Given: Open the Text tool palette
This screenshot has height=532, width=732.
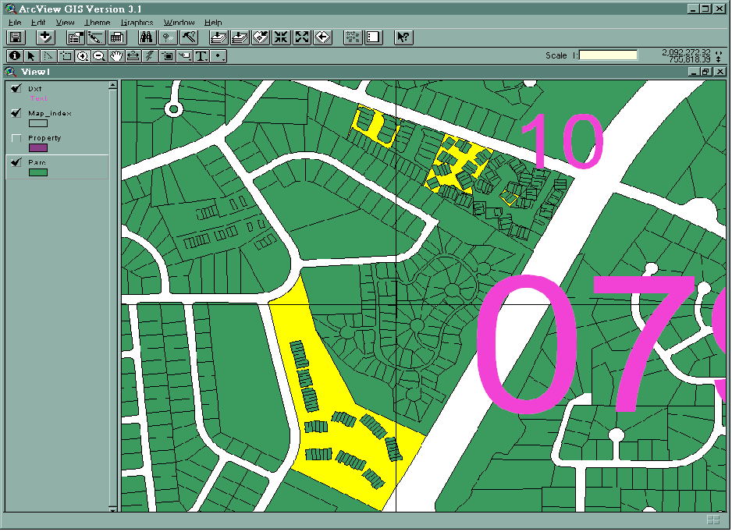Looking at the screenshot, I should click(201, 56).
